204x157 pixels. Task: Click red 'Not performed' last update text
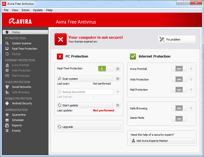[x=104, y=110]
